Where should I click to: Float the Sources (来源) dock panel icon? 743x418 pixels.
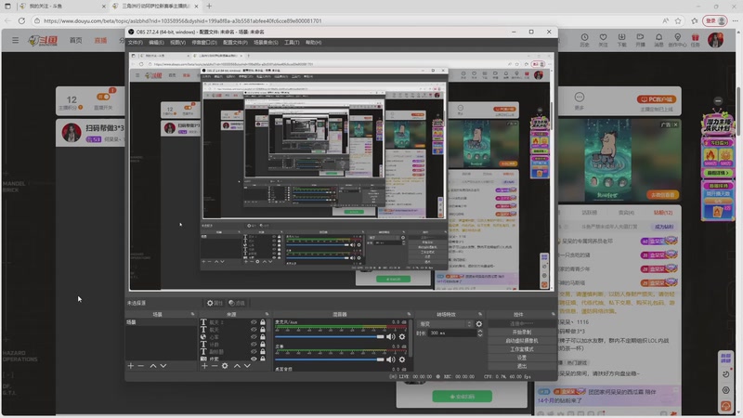267,314
